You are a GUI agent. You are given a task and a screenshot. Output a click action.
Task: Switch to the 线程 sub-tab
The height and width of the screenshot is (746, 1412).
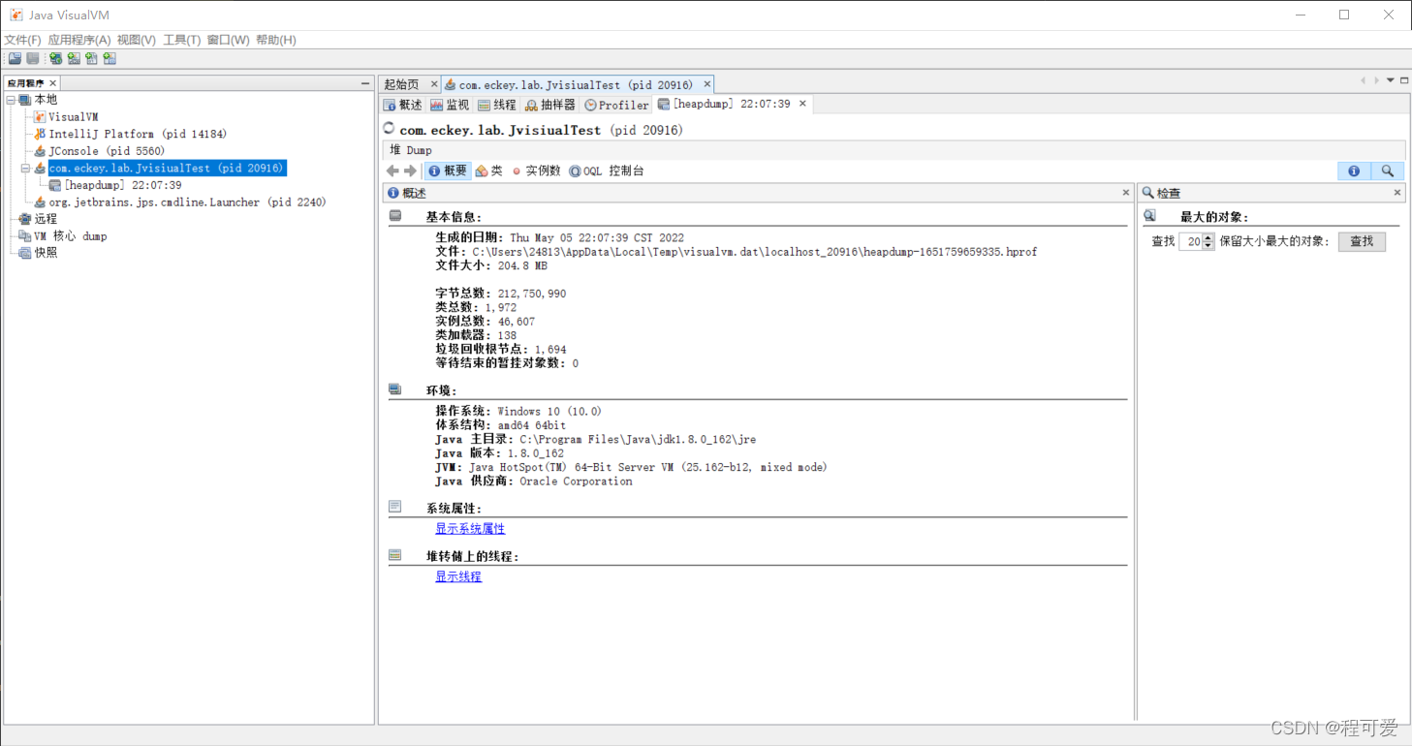498,105
